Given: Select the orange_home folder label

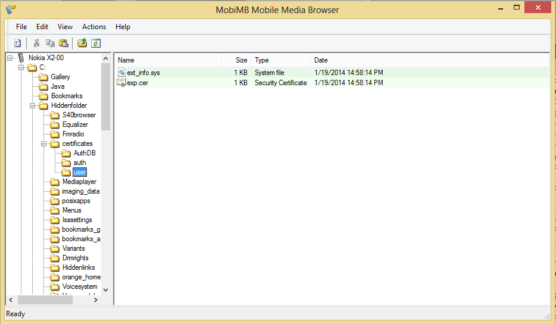Looking at the screenshot, I should (x=81, y=277).
